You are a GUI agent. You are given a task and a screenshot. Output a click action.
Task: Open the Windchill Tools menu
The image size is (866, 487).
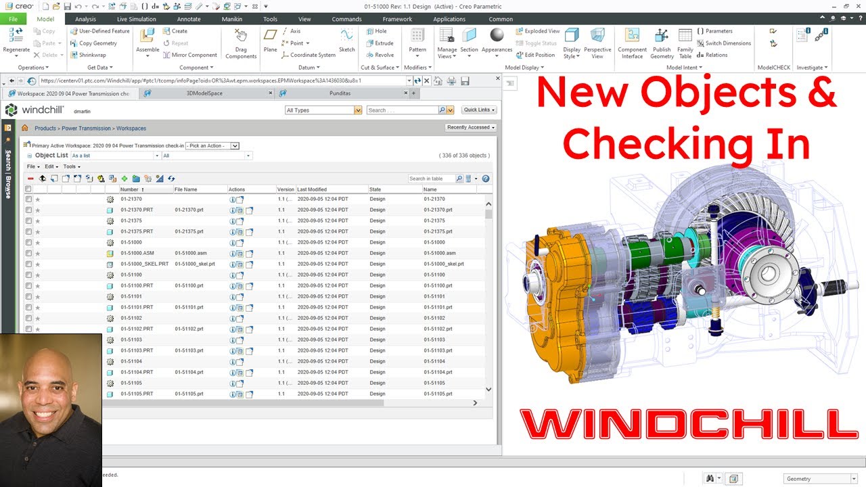point(72,166)
